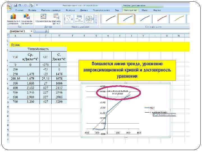Select the cell with value 427
The height and width of the screenshot is (152, 202).
click(45, 102)
